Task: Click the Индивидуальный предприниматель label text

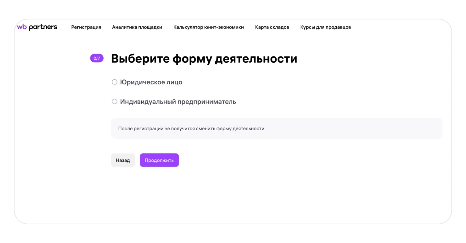Action: [178, 102]
